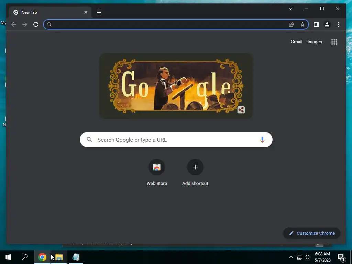The height and width of the screenshot is (264, 352).
Task: Select the New Tab tab
Action: tap(50, 12)
